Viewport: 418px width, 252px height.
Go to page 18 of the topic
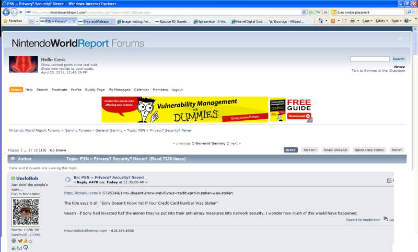[36, 150]
